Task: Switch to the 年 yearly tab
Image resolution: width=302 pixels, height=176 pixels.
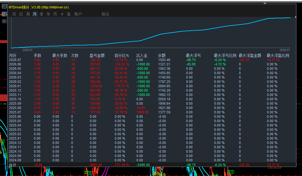Action: (48, 14)
